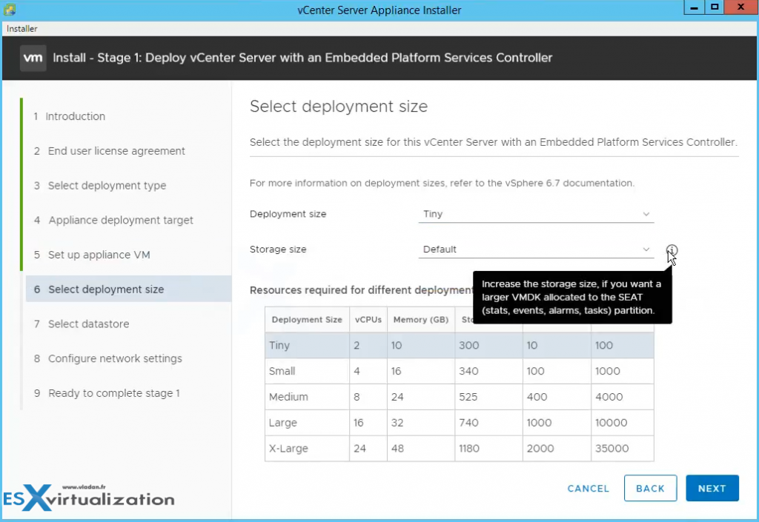Open the Deployment size dropdown
Viewport: 759px width, 522px height.
click(535, 214)
